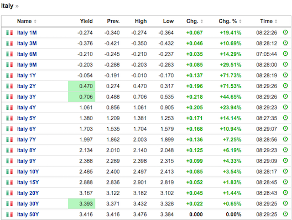Image resolution: width=292 pixels, height=220 pixels.
Task: Open the Italy 50Y bond link
Action: click(x=28, y=214)
